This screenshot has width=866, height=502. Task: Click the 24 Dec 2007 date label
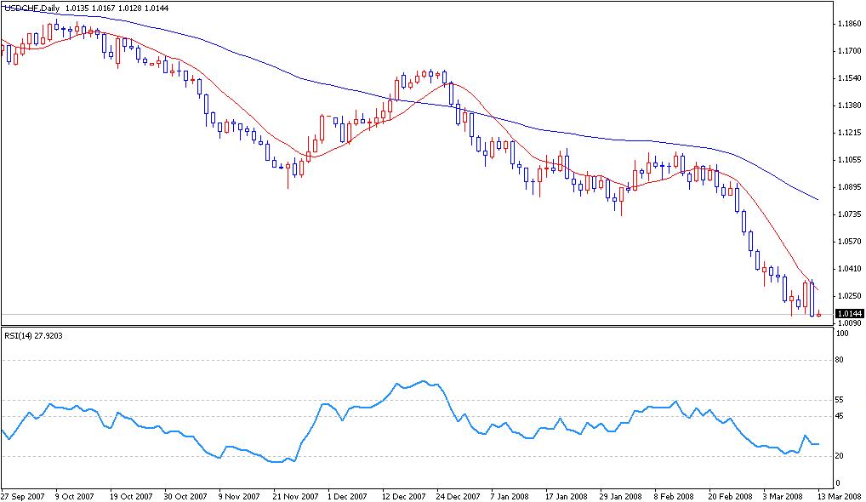(x=459, y=497)
